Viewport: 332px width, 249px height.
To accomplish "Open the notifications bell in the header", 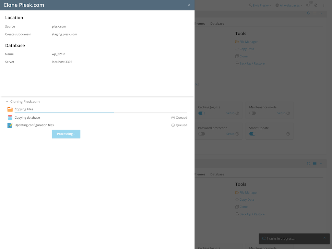I will tap(308, 5).
